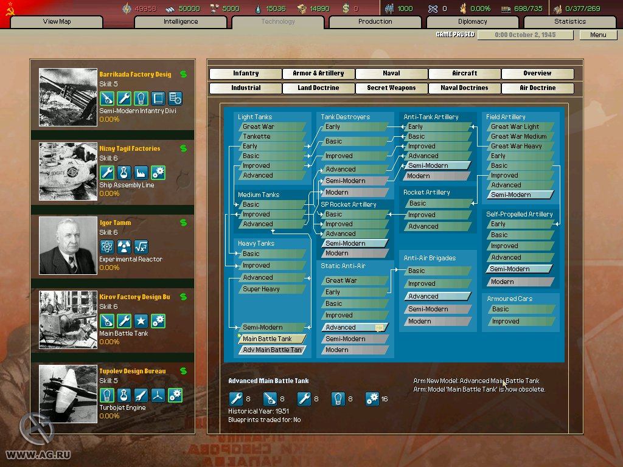
Task: Click the radioactivity research icon for Igor Tamm
Action: click(124, 246)
